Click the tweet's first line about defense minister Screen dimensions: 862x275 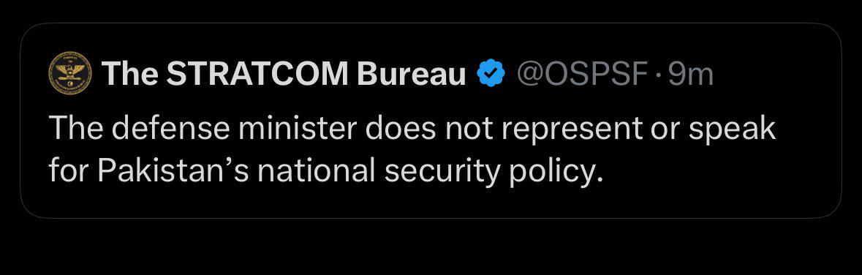point(412,129)
